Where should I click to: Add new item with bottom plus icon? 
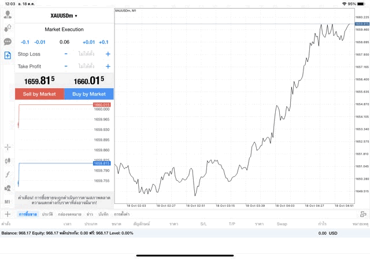(x=8, y=214)
